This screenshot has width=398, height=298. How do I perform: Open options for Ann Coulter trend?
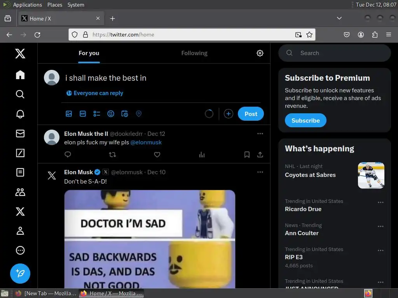381,226
